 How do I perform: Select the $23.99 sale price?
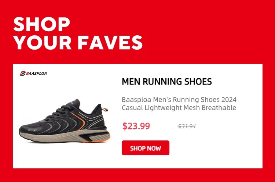point(136,126)
